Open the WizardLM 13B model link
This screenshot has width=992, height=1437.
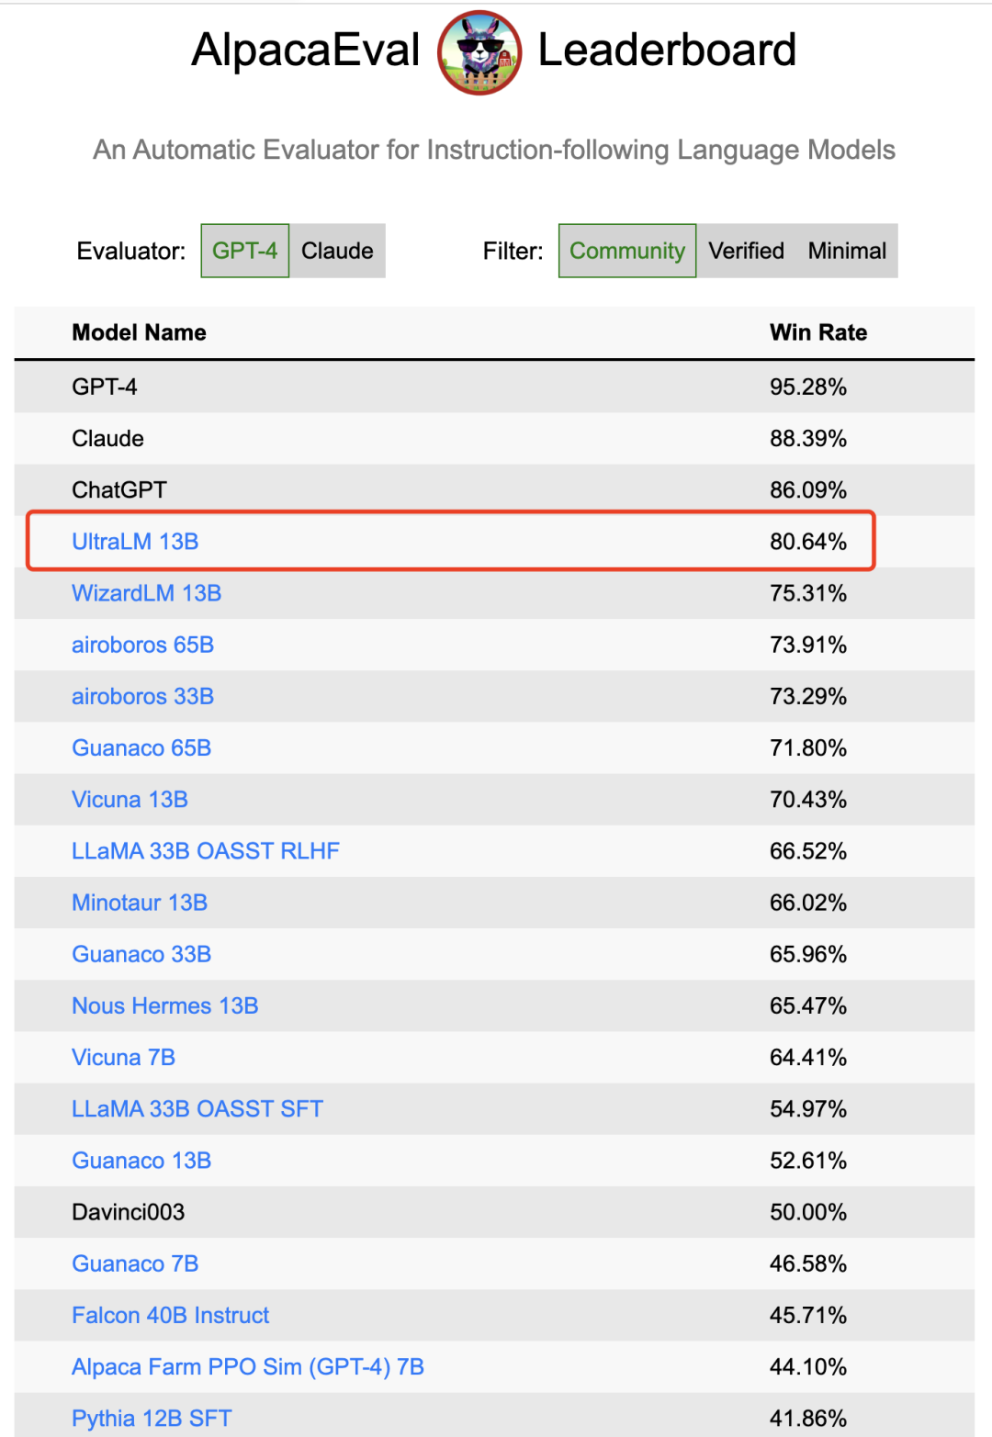tap(147, 593)
